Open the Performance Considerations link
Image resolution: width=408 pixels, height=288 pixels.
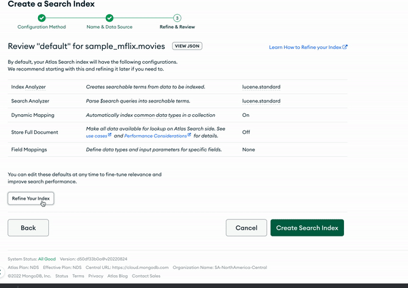coord(154,136)
